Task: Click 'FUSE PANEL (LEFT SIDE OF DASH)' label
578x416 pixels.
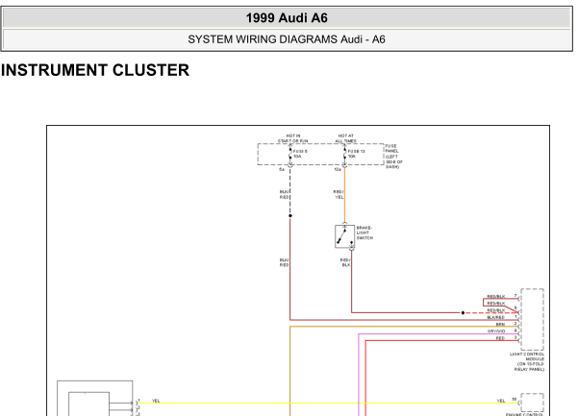Action: pyautogui.click(x=394, y=157)
